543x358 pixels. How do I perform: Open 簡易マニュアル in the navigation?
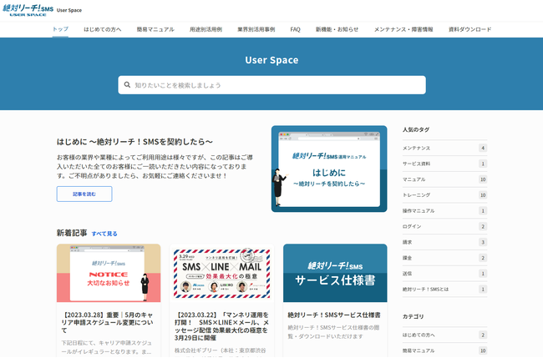[x=155, y=29]
